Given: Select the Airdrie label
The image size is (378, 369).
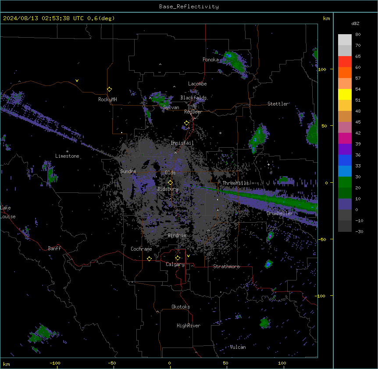Looking at the screenshot, I should click(x=177, y=235).
